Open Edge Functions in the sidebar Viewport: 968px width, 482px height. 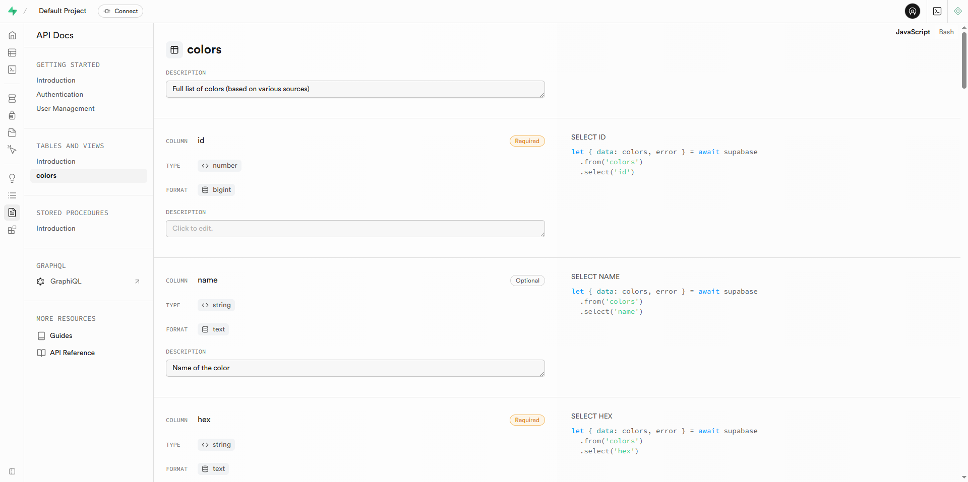click(x=12, y=150)
